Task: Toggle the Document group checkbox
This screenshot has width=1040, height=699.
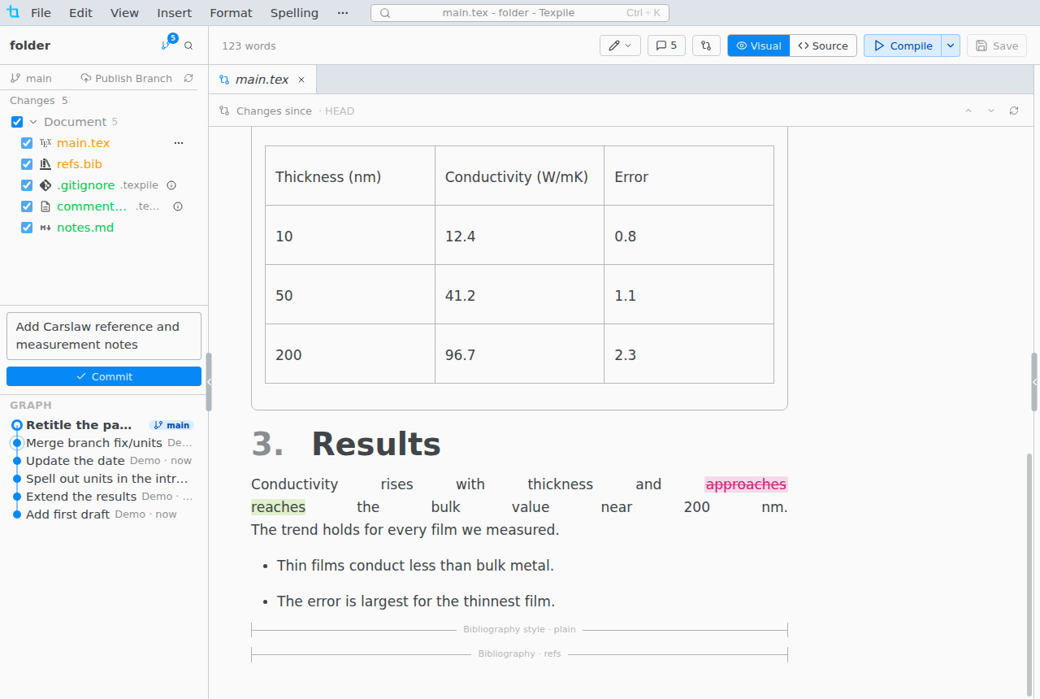Action: (x=17, y=122)
